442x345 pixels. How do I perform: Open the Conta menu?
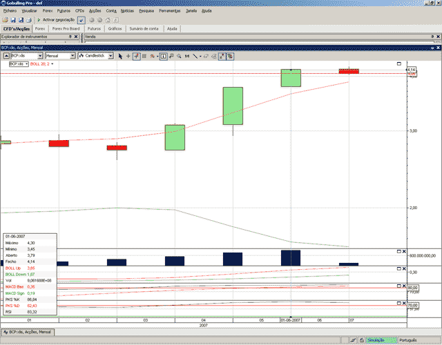(111, 11)
